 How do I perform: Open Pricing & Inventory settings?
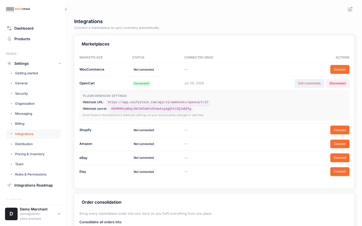point(30,154)
